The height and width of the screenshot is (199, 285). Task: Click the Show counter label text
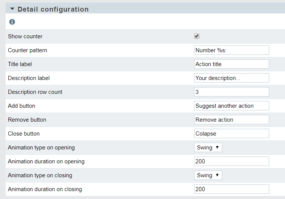pos(25,36)
